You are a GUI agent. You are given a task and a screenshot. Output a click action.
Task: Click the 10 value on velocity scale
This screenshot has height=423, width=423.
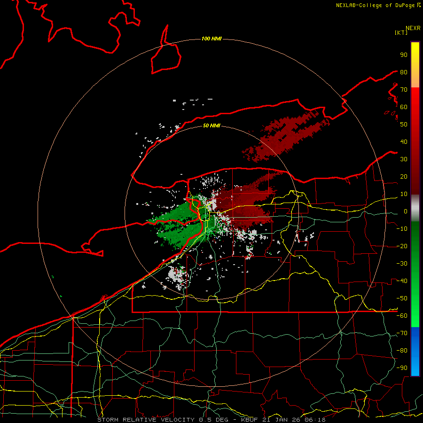click(404, 194)
